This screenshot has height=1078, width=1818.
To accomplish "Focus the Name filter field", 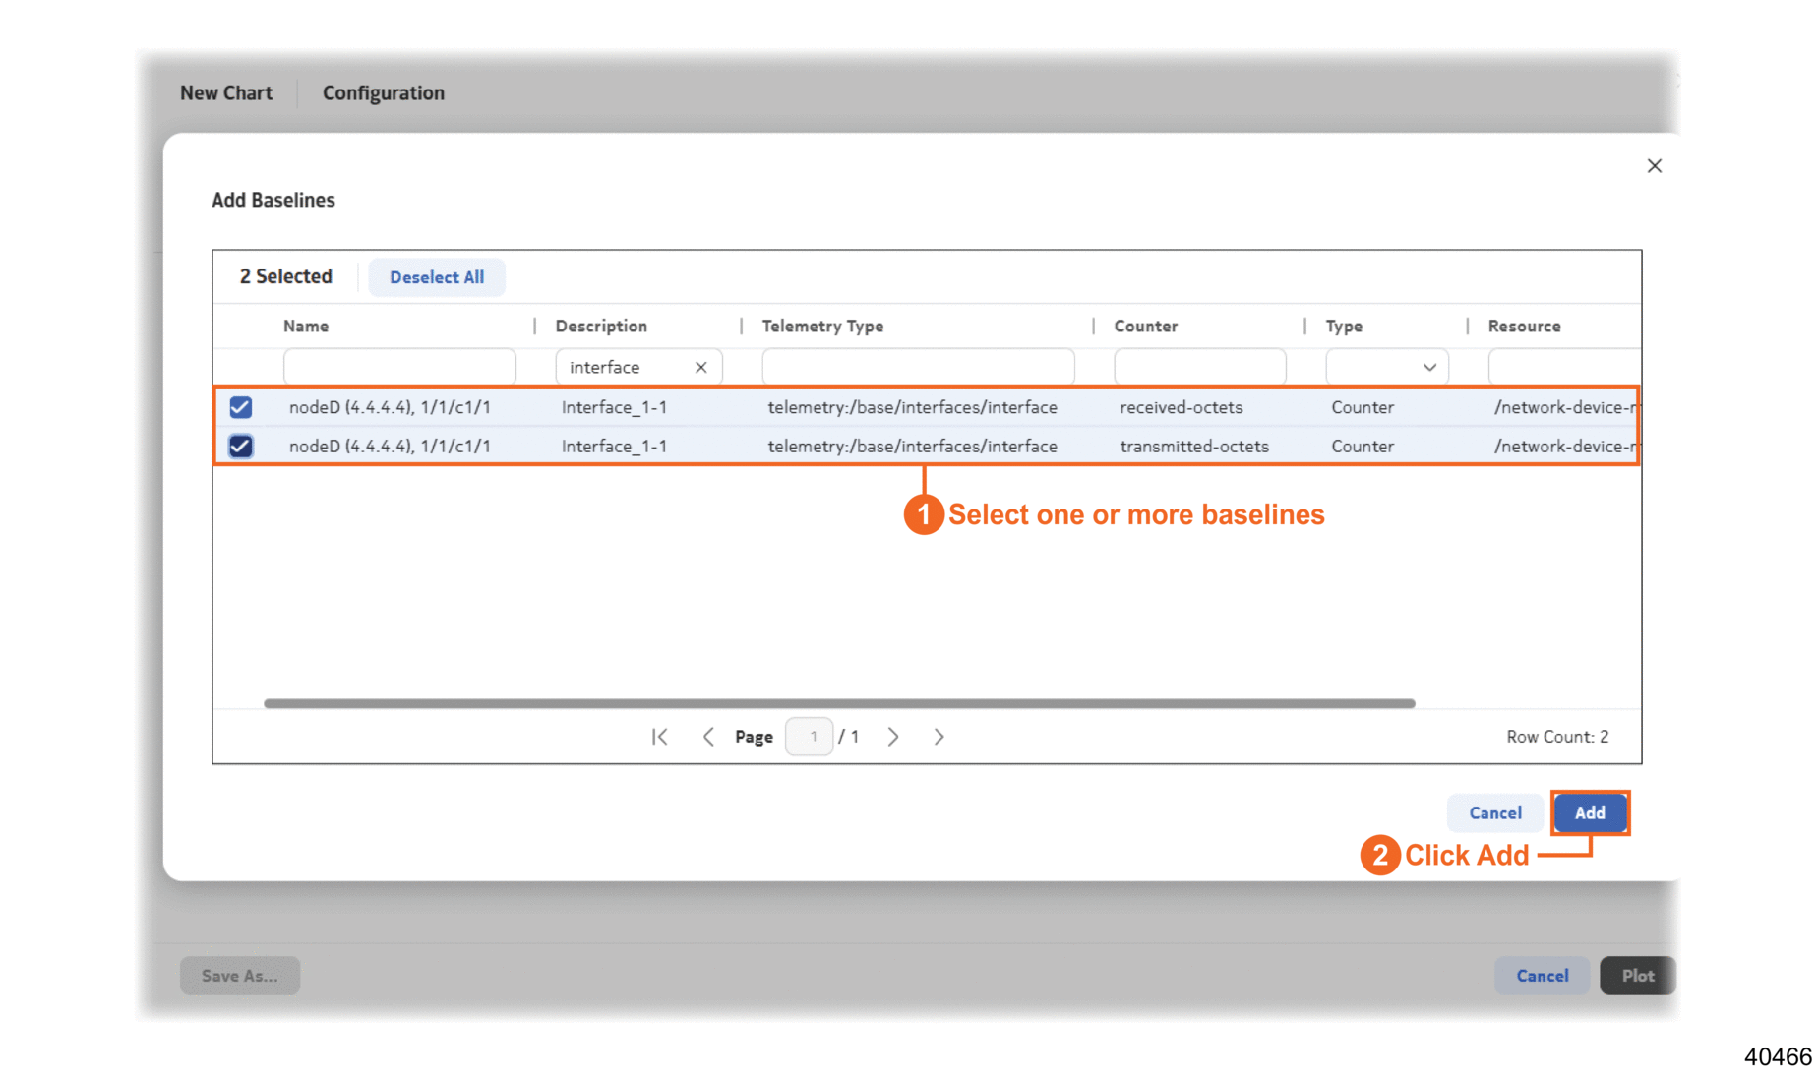I will (398, 367).
